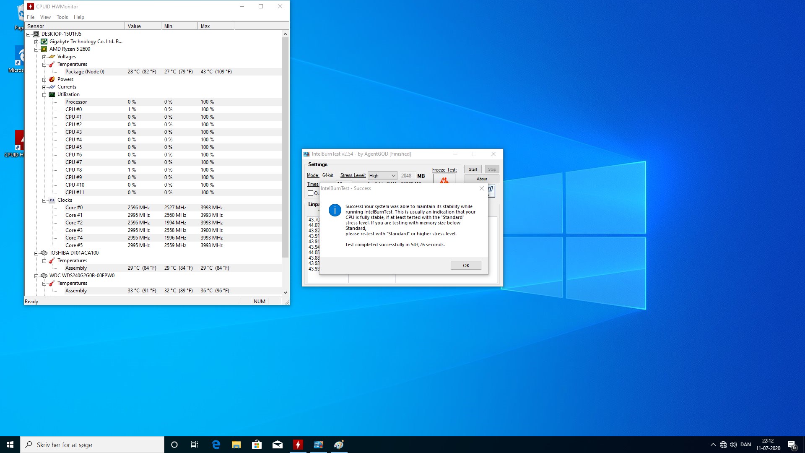Open the Paint app on the taskbar

coord(339,445)
